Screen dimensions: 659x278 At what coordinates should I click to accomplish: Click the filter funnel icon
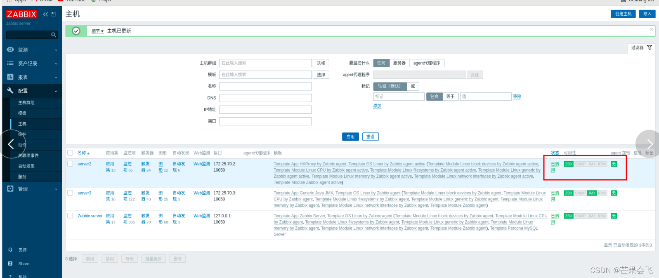[650, 47]
